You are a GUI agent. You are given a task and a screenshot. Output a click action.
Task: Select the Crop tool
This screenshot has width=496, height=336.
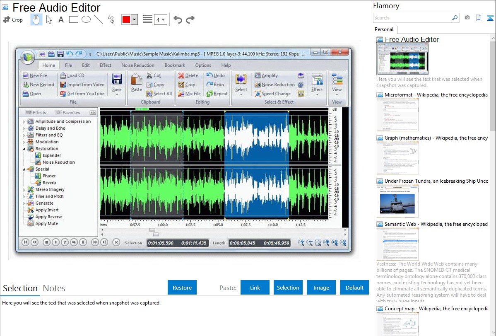(13, 19)
